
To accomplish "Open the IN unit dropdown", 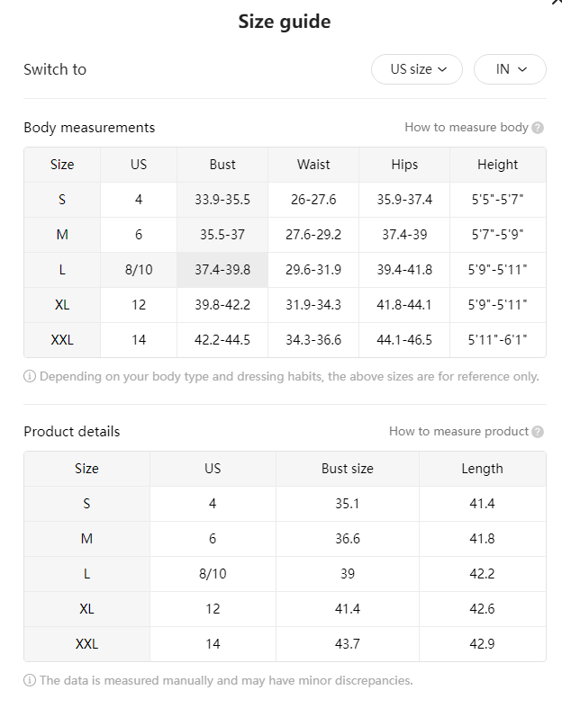I will coord(510,69).
